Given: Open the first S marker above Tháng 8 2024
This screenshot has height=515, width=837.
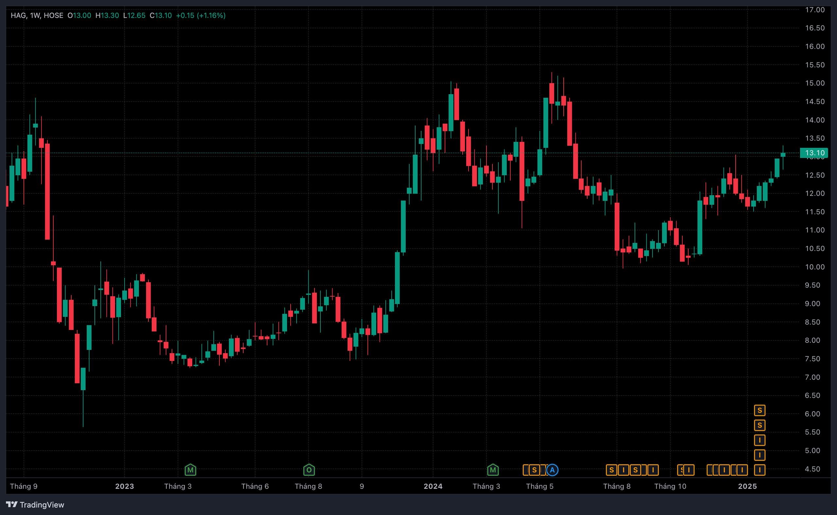Looking at the screenshot, I should (612, 470).
